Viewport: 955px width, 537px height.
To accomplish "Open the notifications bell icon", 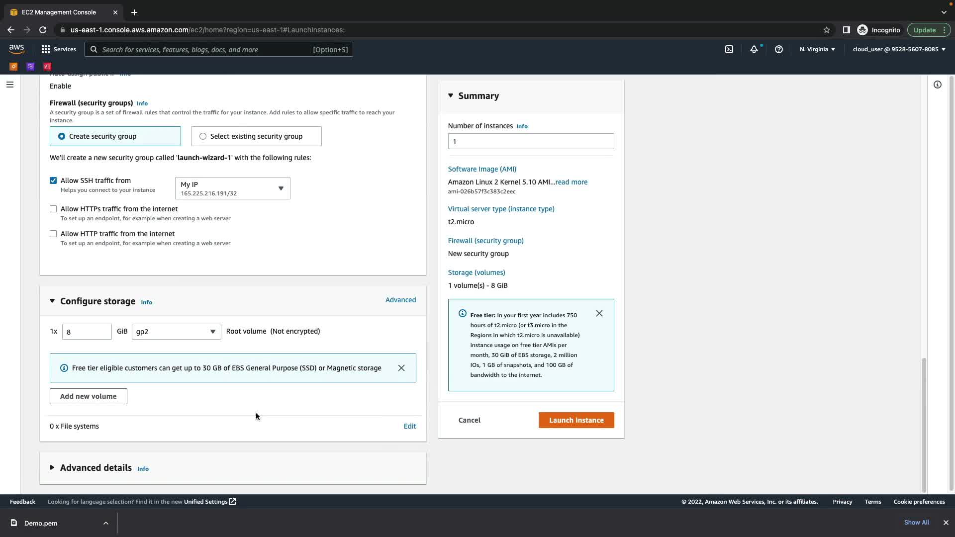I will pyautogui.click(x=754, y=49).
